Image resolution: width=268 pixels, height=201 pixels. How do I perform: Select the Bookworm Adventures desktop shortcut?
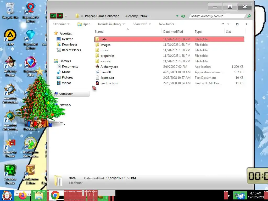click(x=30, y=147)
